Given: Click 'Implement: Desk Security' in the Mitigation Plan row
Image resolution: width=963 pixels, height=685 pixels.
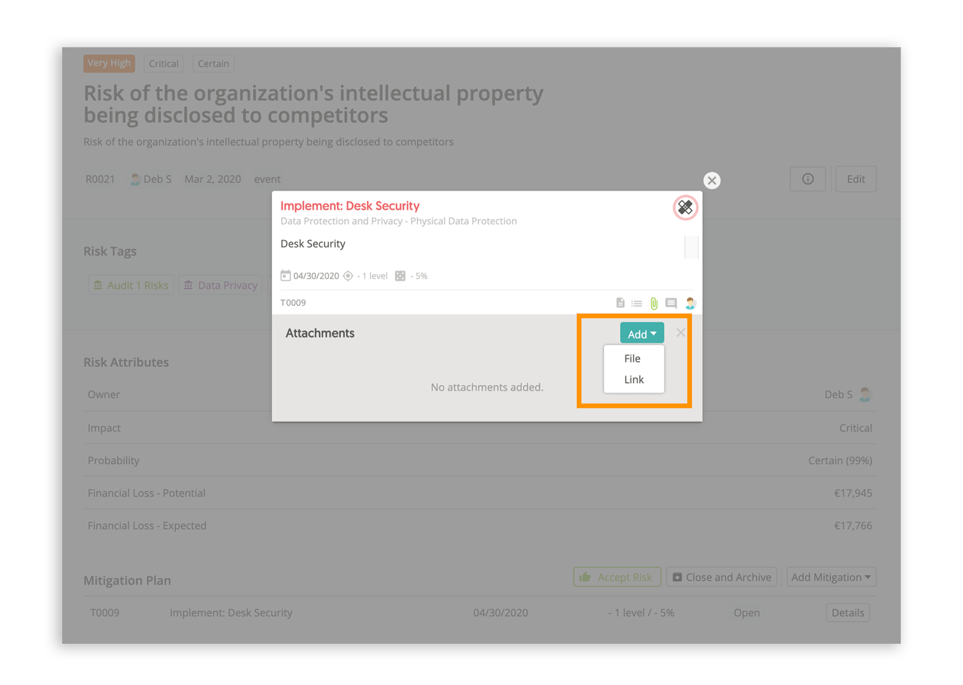Looking at the screenshot, I should (x=231, y=612).
